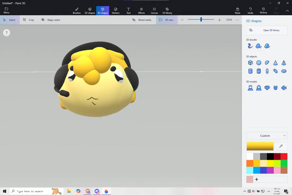The width and height of the screenshot is (292, 195).
Task: Insert the cat 3D model
Action: click(275, 88)
